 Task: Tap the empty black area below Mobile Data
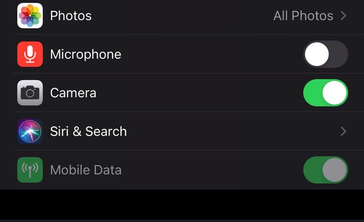click(x=182, y=204)
